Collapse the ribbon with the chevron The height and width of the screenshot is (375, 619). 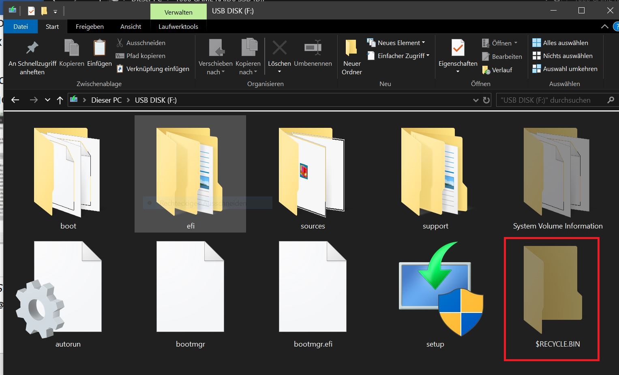tap(604, 26)
